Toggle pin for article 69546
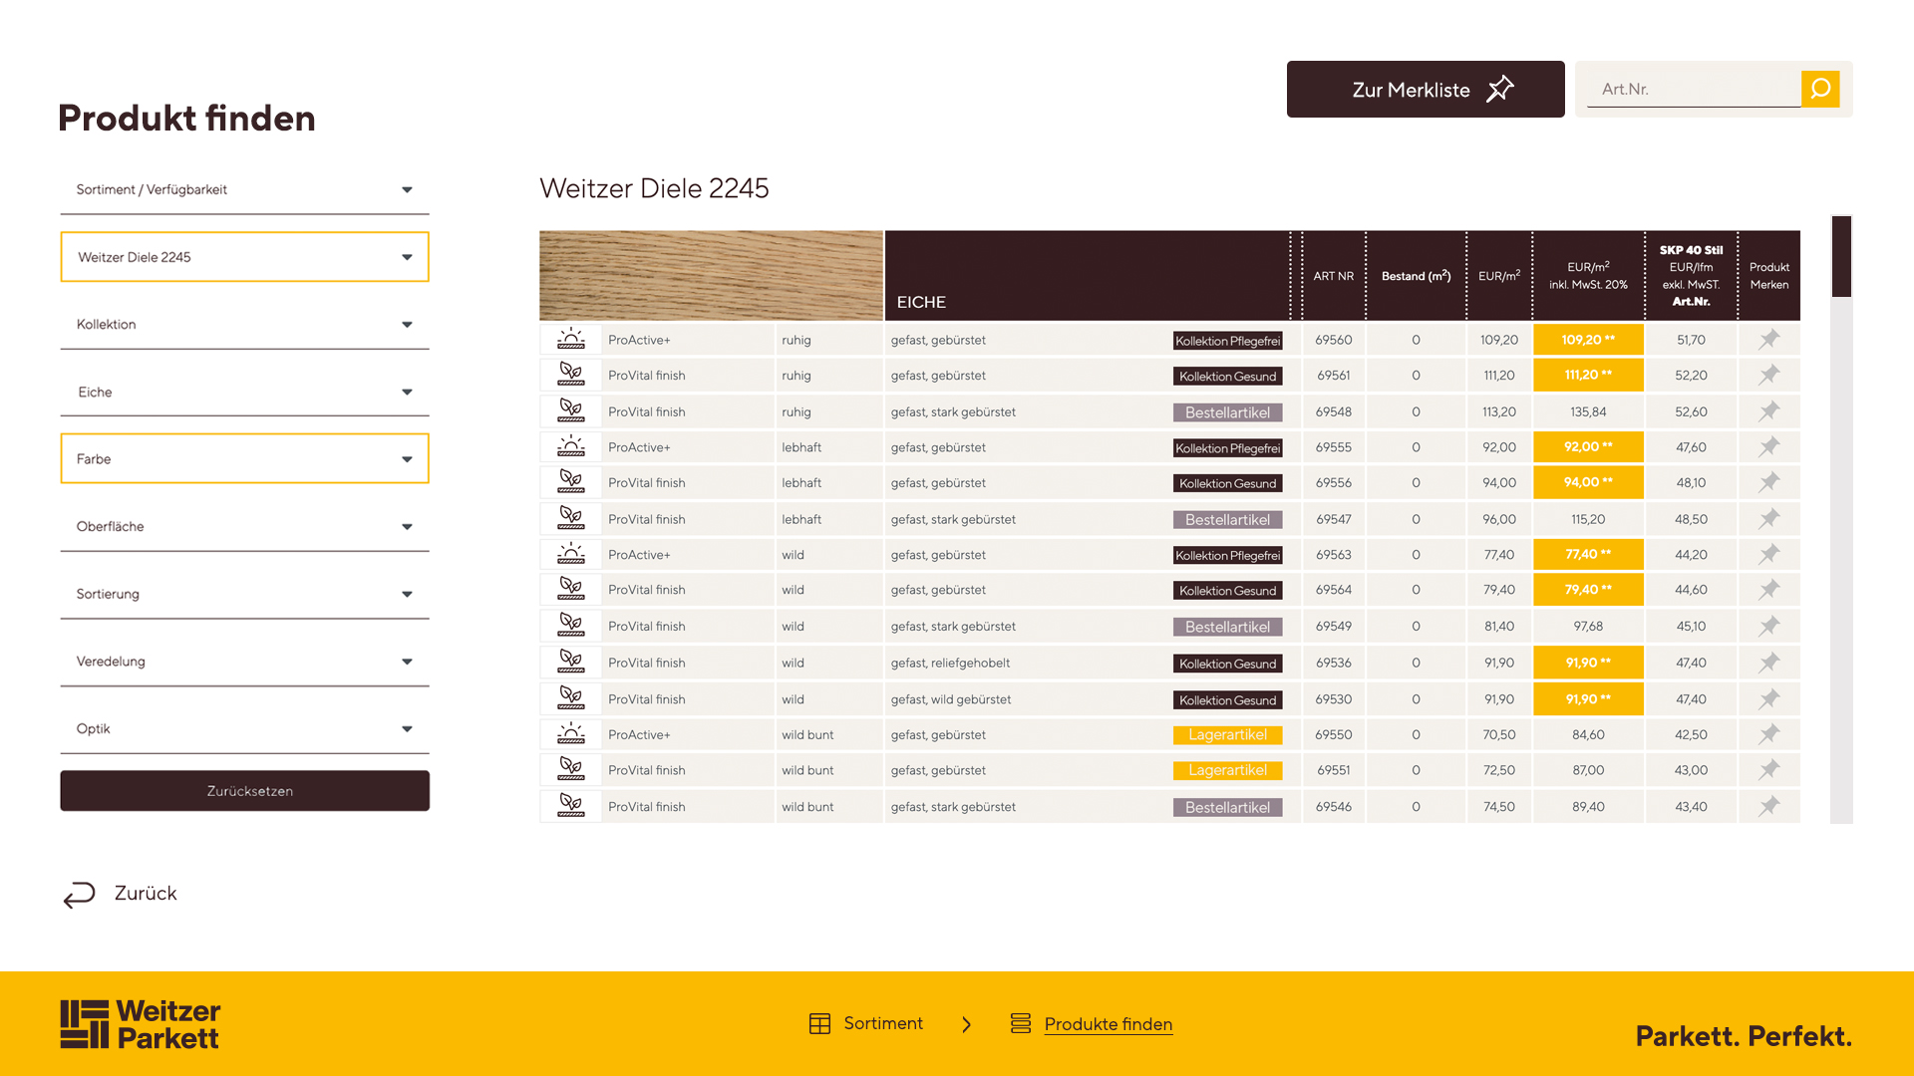Viewport: 1914px width, 1076px height. coord(1768,806)
